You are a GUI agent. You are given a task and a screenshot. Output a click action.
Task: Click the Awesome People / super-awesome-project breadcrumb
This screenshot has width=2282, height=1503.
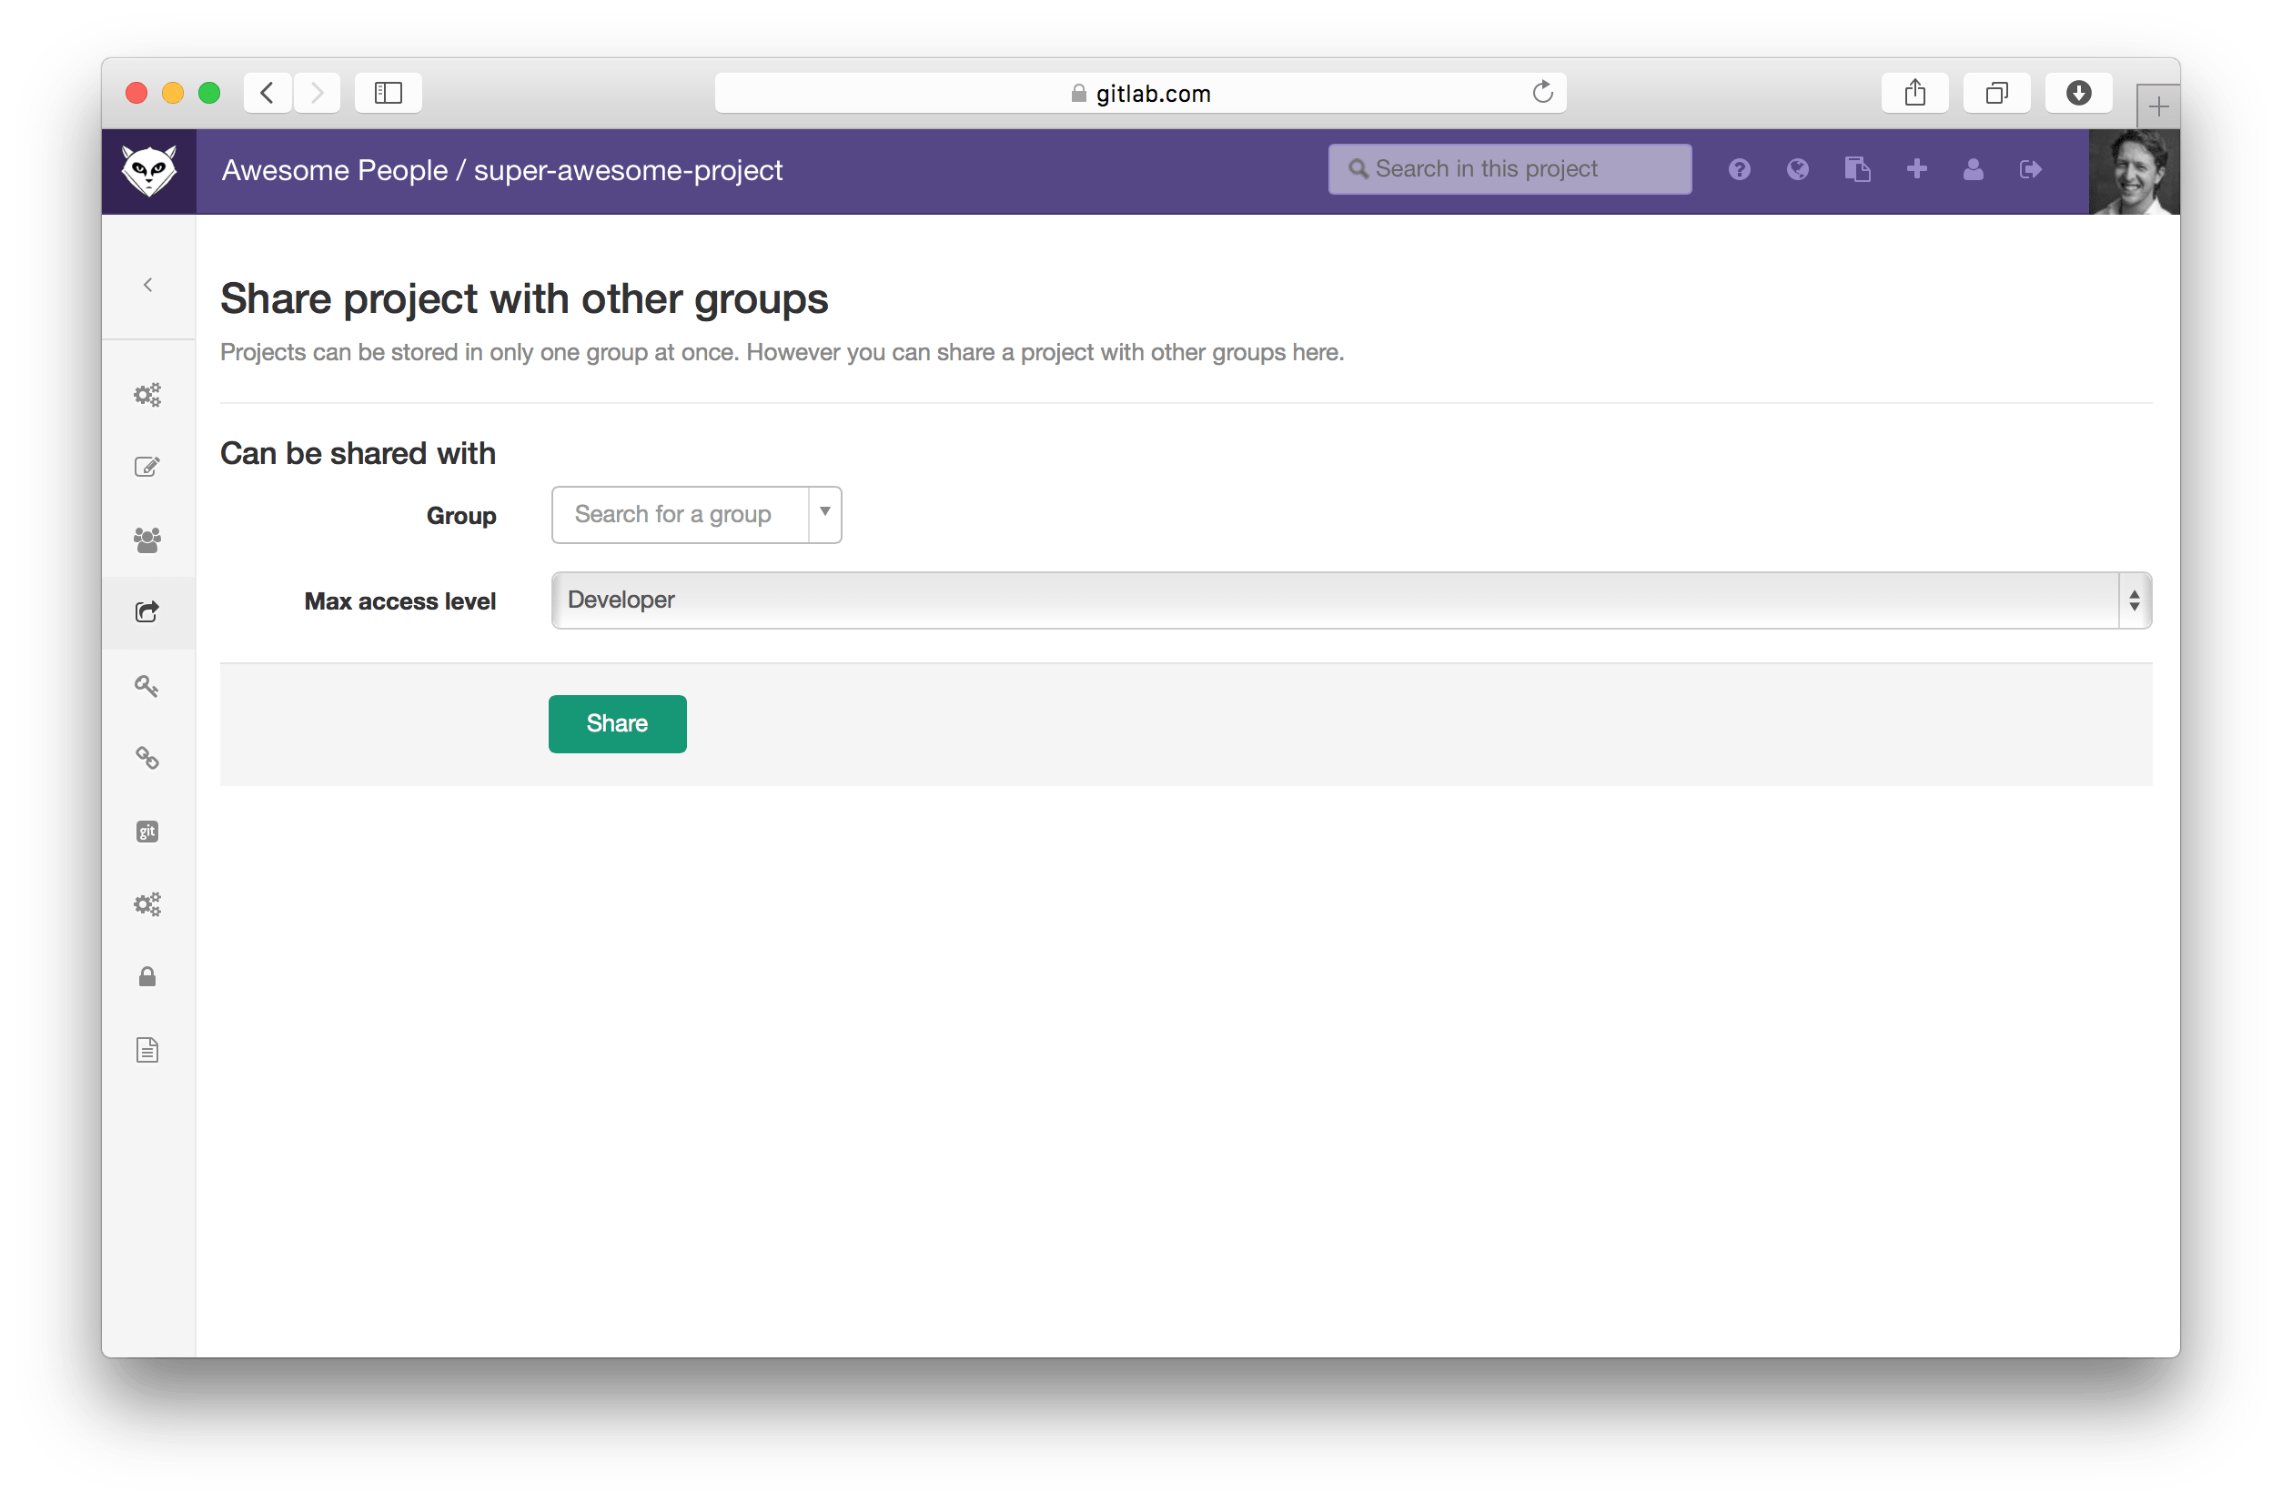(x=501, y=169)
